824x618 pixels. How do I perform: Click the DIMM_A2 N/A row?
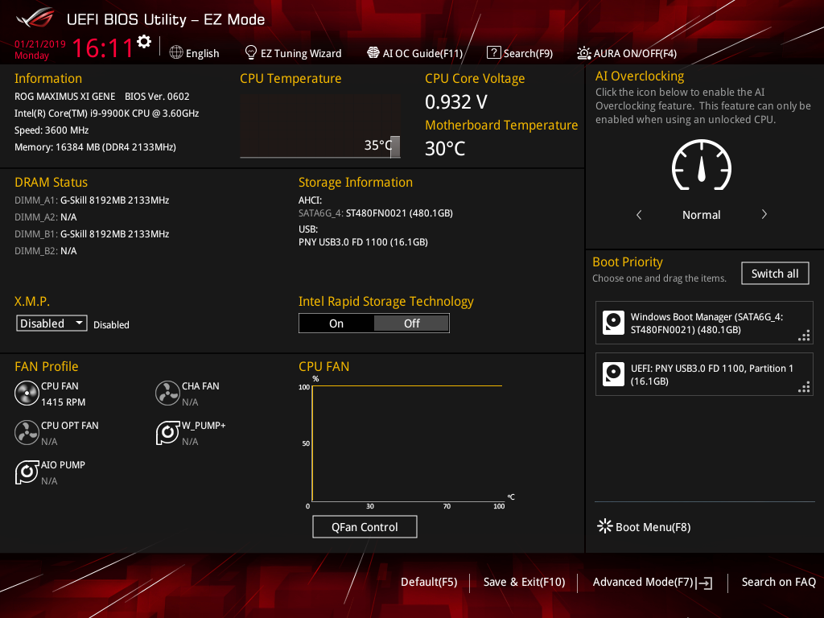tap(46, 217)
